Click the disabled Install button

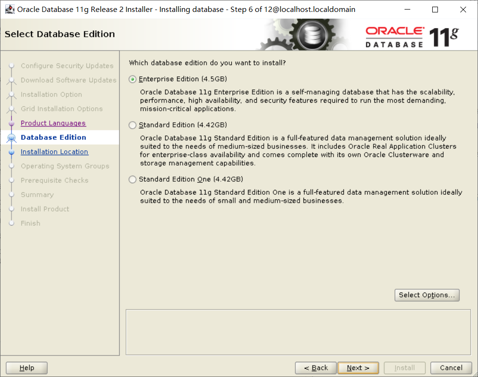pos(405,368)
